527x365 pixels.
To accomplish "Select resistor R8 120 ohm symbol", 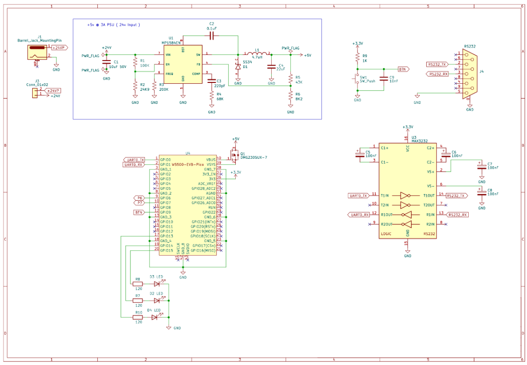I will 138,284.
